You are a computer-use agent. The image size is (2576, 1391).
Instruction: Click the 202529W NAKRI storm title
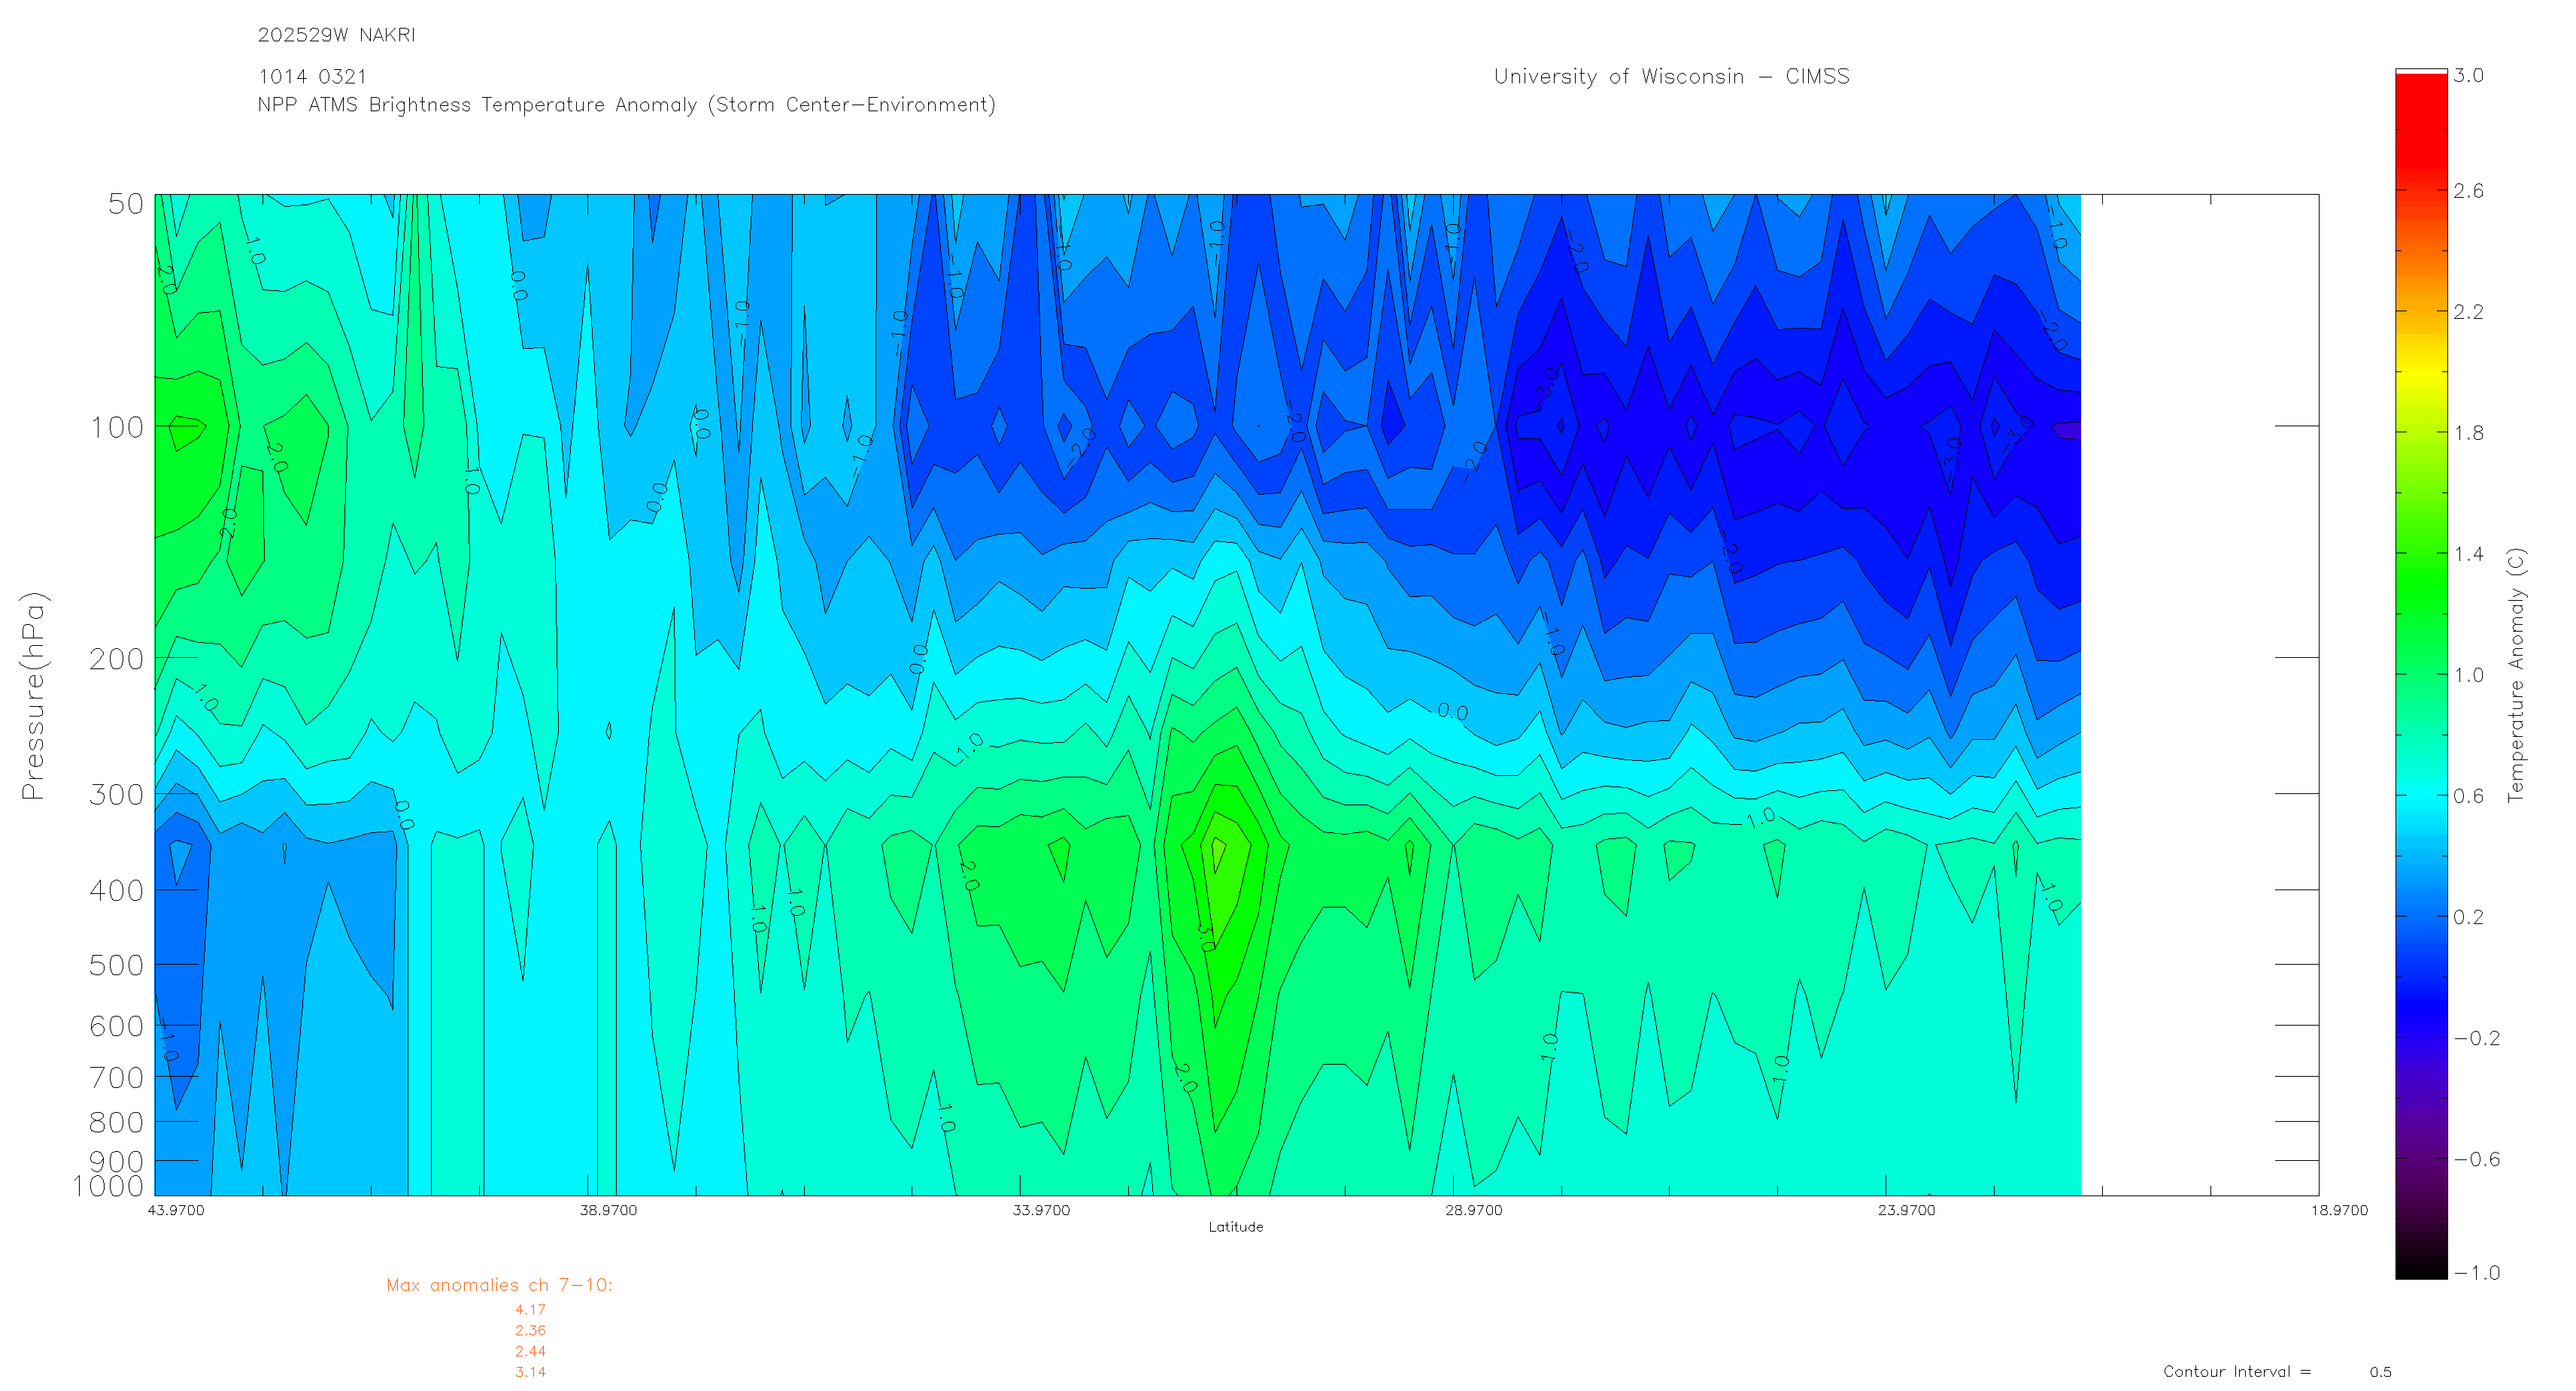336,35
